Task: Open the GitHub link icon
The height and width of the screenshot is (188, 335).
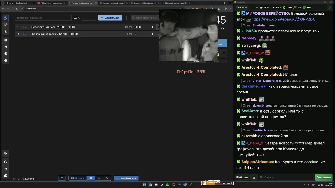Action: click(x=6, y=162)
